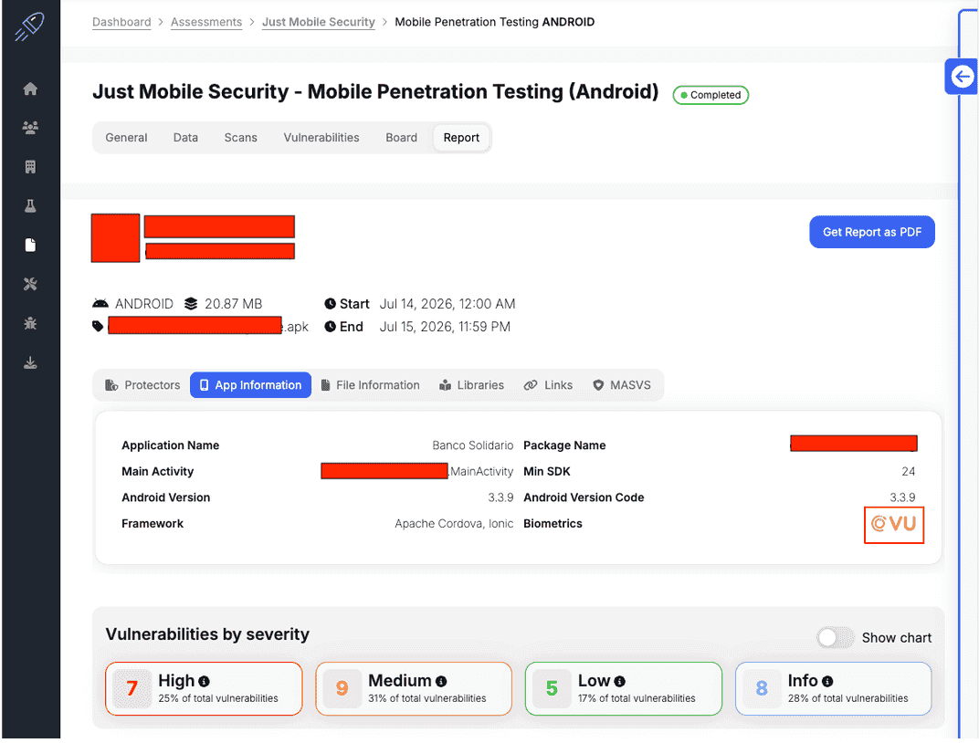Switch to the Data tab
This screenshot has width=979, height=743.
(185, 138)
